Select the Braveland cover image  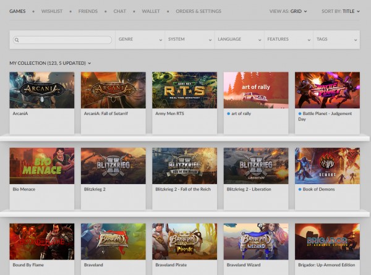click(113, 242)
